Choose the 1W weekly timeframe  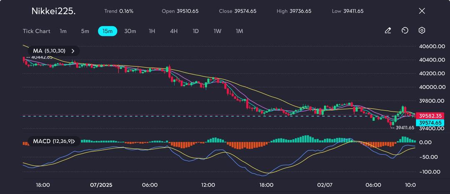[x=217, y=31]
